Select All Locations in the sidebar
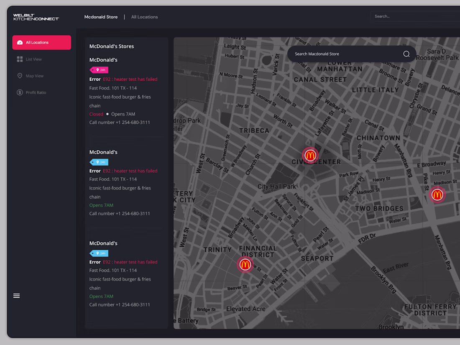The image size is (460, 345). 42,43
